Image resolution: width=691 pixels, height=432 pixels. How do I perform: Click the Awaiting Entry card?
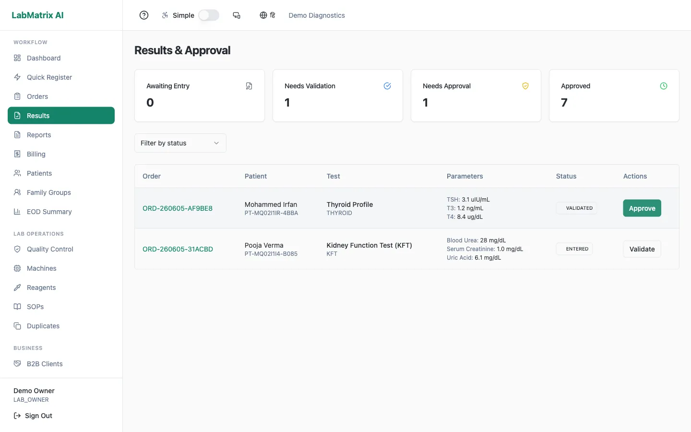click(x=200, y=96)
